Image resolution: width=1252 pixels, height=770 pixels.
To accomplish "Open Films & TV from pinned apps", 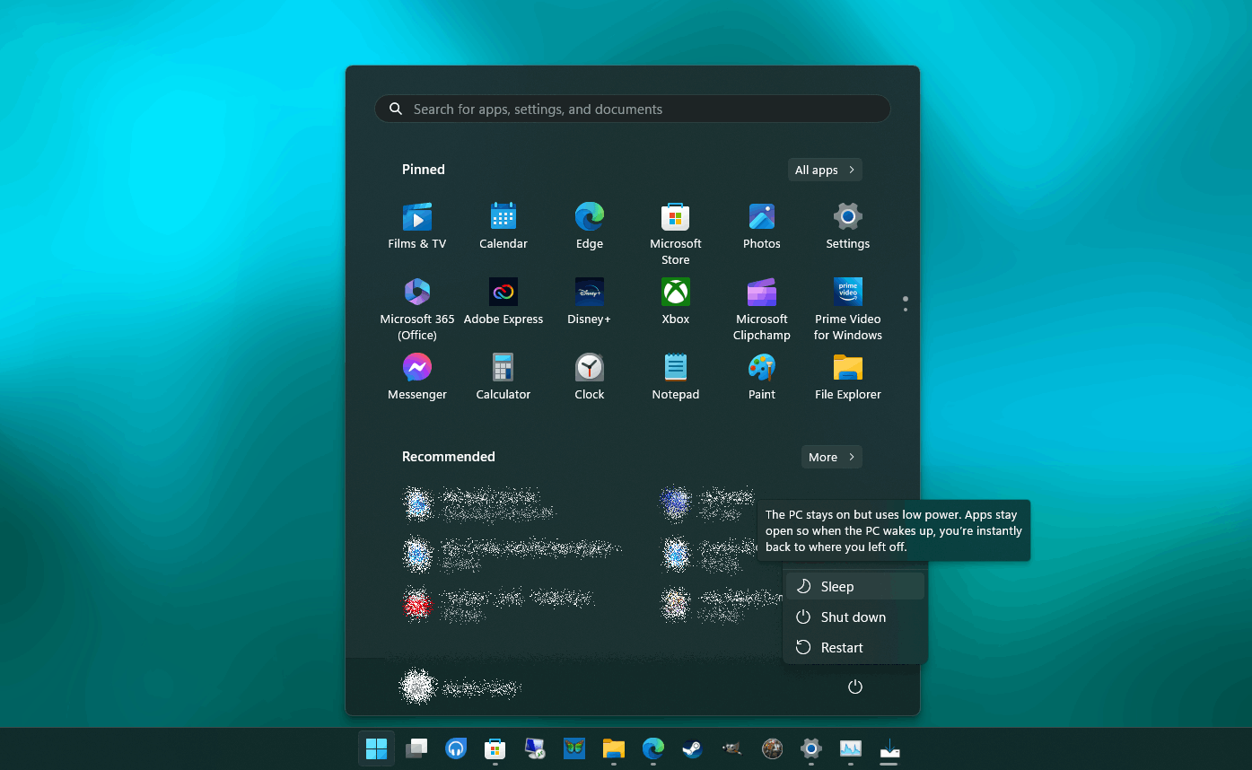I will coord(417,226).
